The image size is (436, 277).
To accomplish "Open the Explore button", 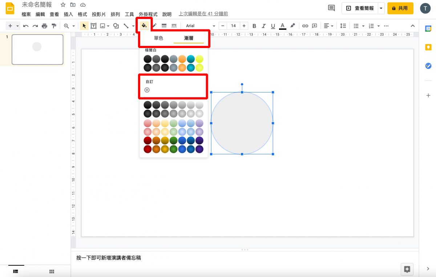I will [407, 269].
